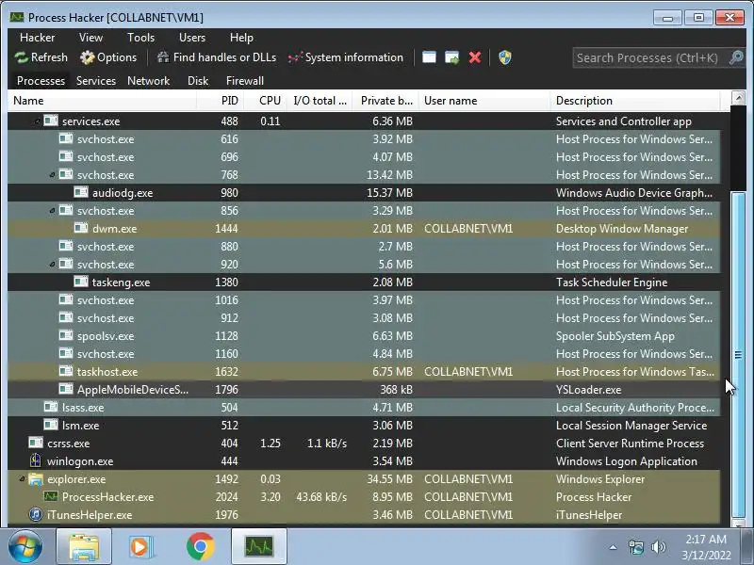Sort by the PID column header
754x565 pixels.
coord(221,101)
